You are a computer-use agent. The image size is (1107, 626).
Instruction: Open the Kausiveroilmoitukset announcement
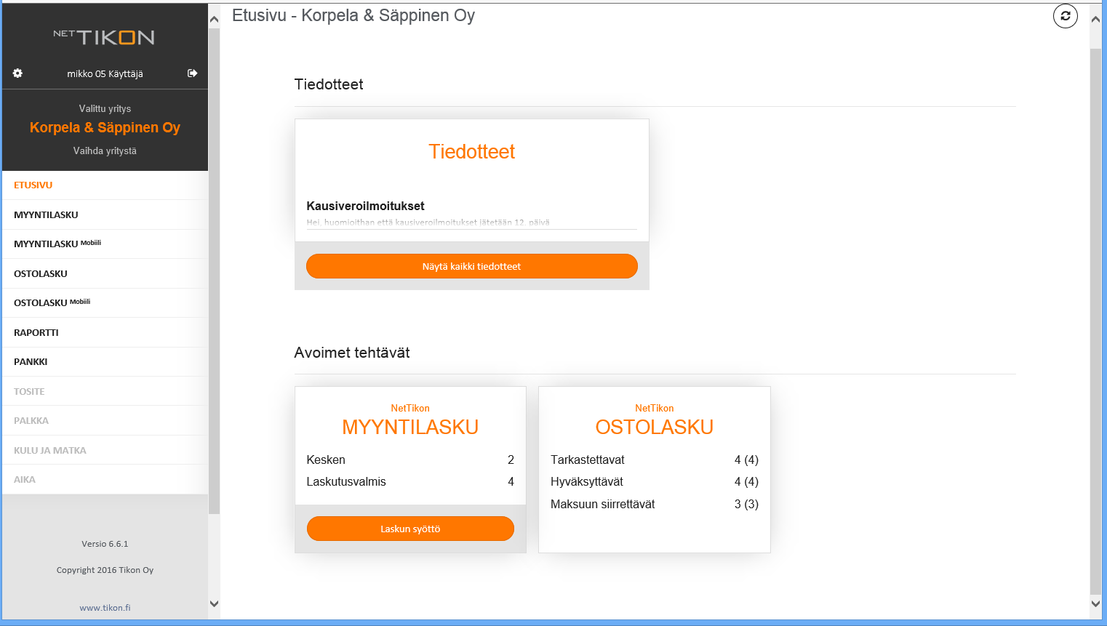(365, 206)
